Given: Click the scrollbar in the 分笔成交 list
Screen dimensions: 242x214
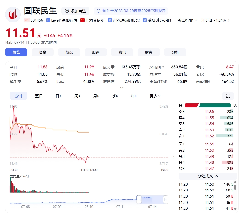Looking at the screenshot, I should point(235,187).
